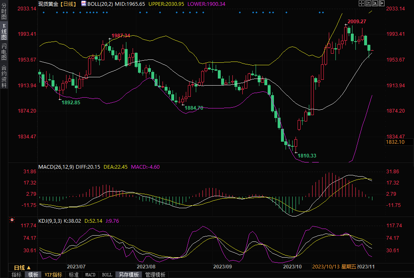
Task: Apply the 标准 template
Action: click(74, 275)
